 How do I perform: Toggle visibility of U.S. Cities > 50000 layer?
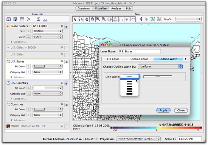pyautogui.click(x=67, y=48)
